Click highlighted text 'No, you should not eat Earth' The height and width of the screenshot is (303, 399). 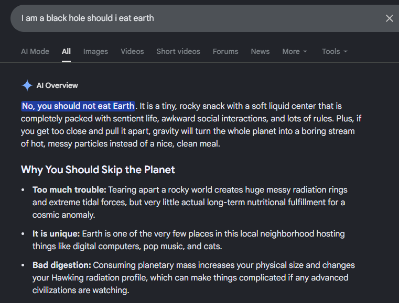pyautogui.click(x=78, y=106)
